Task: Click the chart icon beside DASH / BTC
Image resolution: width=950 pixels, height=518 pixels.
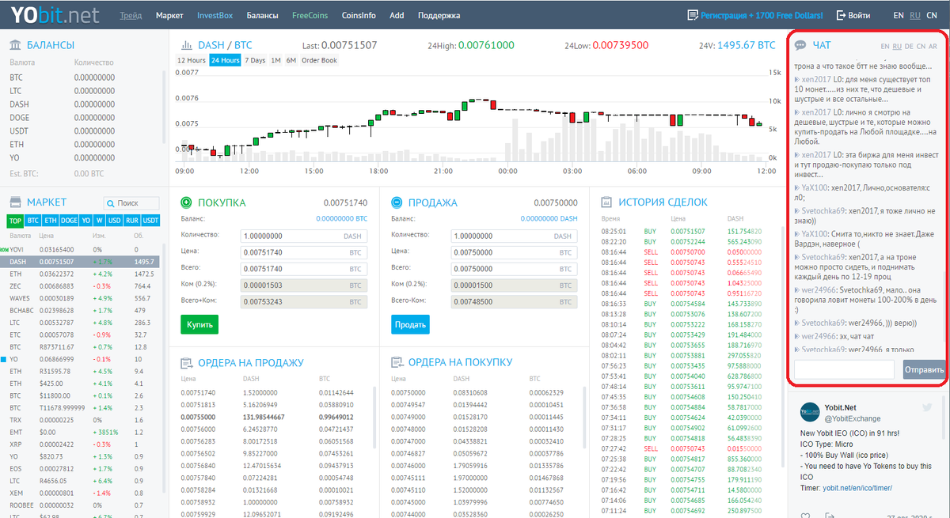Action: tap(188, 46)
